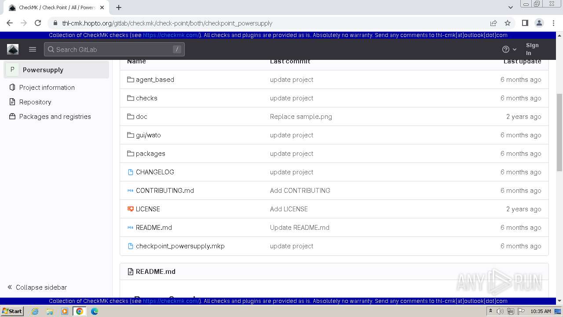Click the README.md markdown icon in file list

point(130,228)
